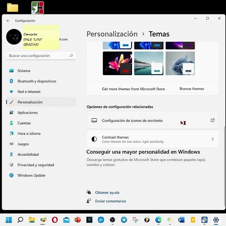Expand the Contrast themes chevron

pyautogui.click(x=213, y=139)
